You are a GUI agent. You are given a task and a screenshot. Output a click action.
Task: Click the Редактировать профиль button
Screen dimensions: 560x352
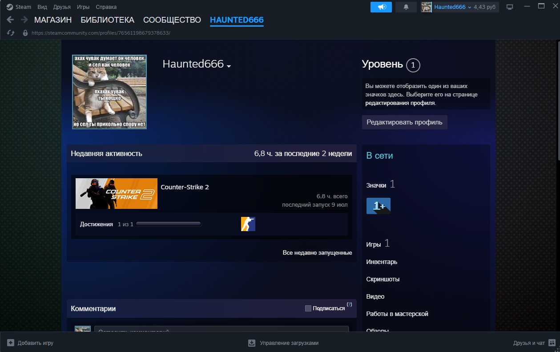pos(404,122)
